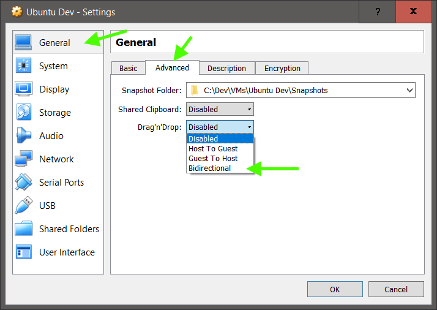Screen dimensions: 437x310
Task: Select Storage label in the sidebar
Action: pyautogui.click(x=55, y=113)
